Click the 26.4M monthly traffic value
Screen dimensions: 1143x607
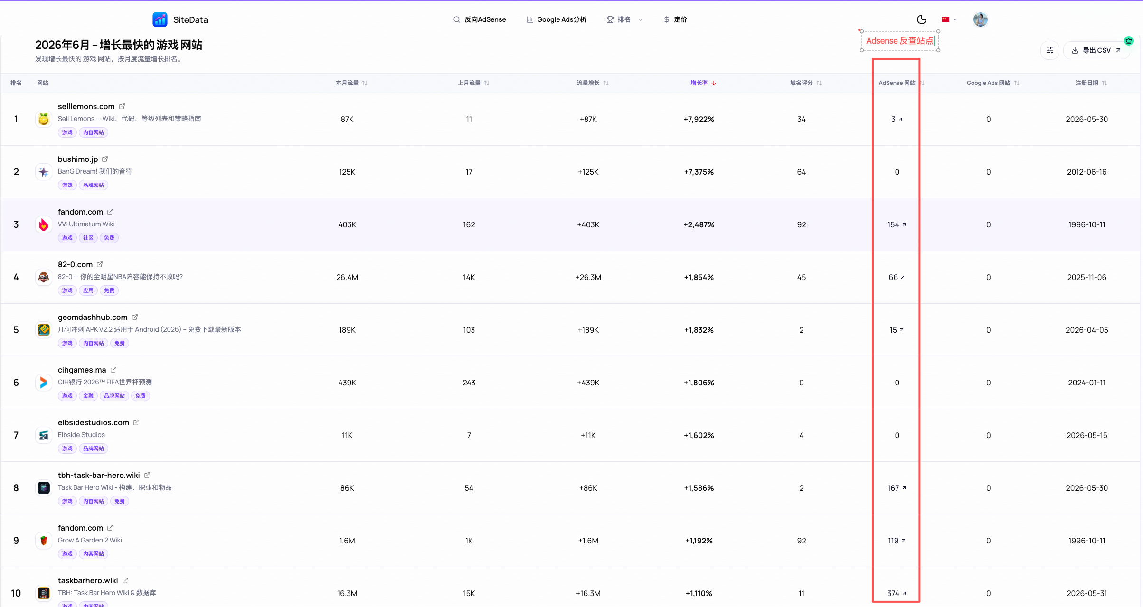pos(347,277)
